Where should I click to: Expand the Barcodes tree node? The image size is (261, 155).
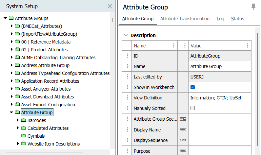point(18,120)
